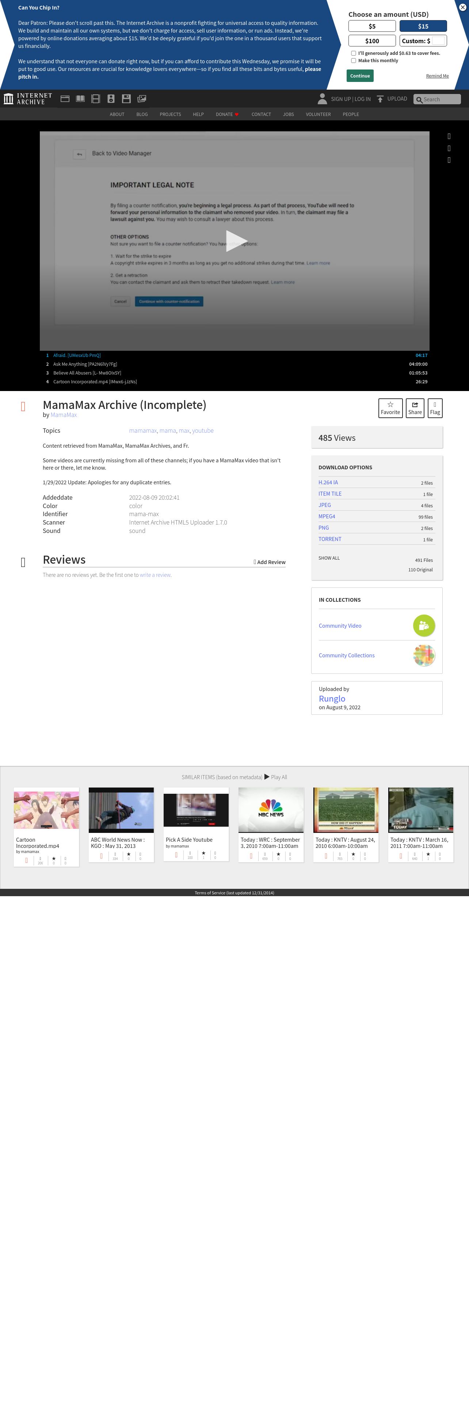The width and height of the screenshot is (469, 1409).
Task: Open the ABOUT menu item
Action: click(117, 114)
